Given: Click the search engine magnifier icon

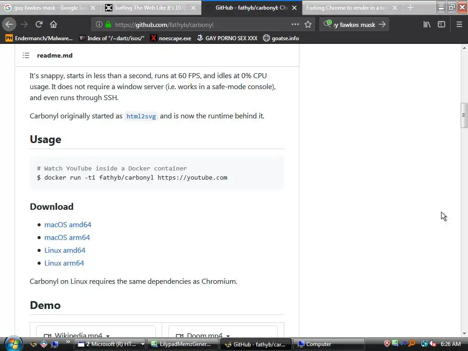Looking at the screenshot, I should tap(327, 24).
